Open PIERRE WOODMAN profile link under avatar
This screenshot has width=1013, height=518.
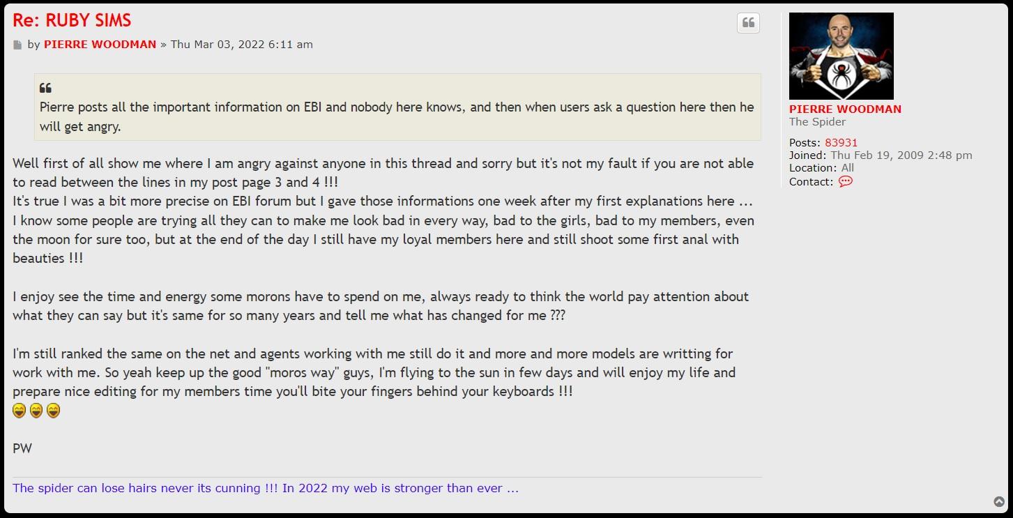845,109
